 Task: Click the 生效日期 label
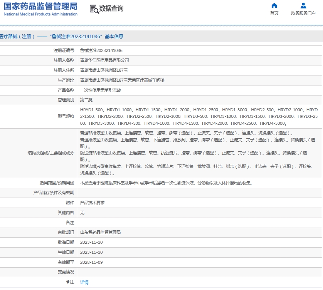(x=66, y=252)
